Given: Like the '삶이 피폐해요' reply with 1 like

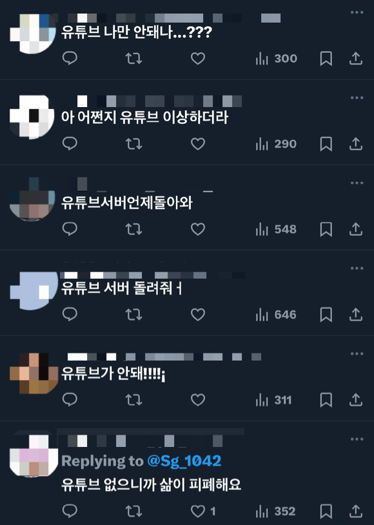Looking at the screenshot, I should 203,511.
